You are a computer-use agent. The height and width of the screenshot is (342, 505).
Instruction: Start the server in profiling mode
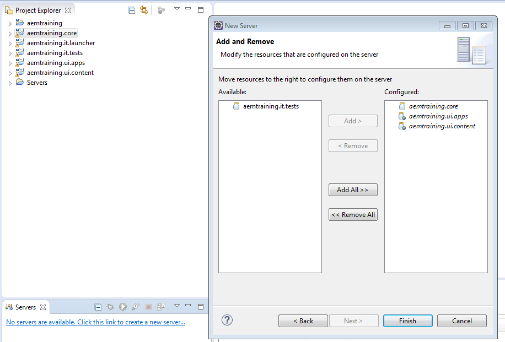[136, 307]
